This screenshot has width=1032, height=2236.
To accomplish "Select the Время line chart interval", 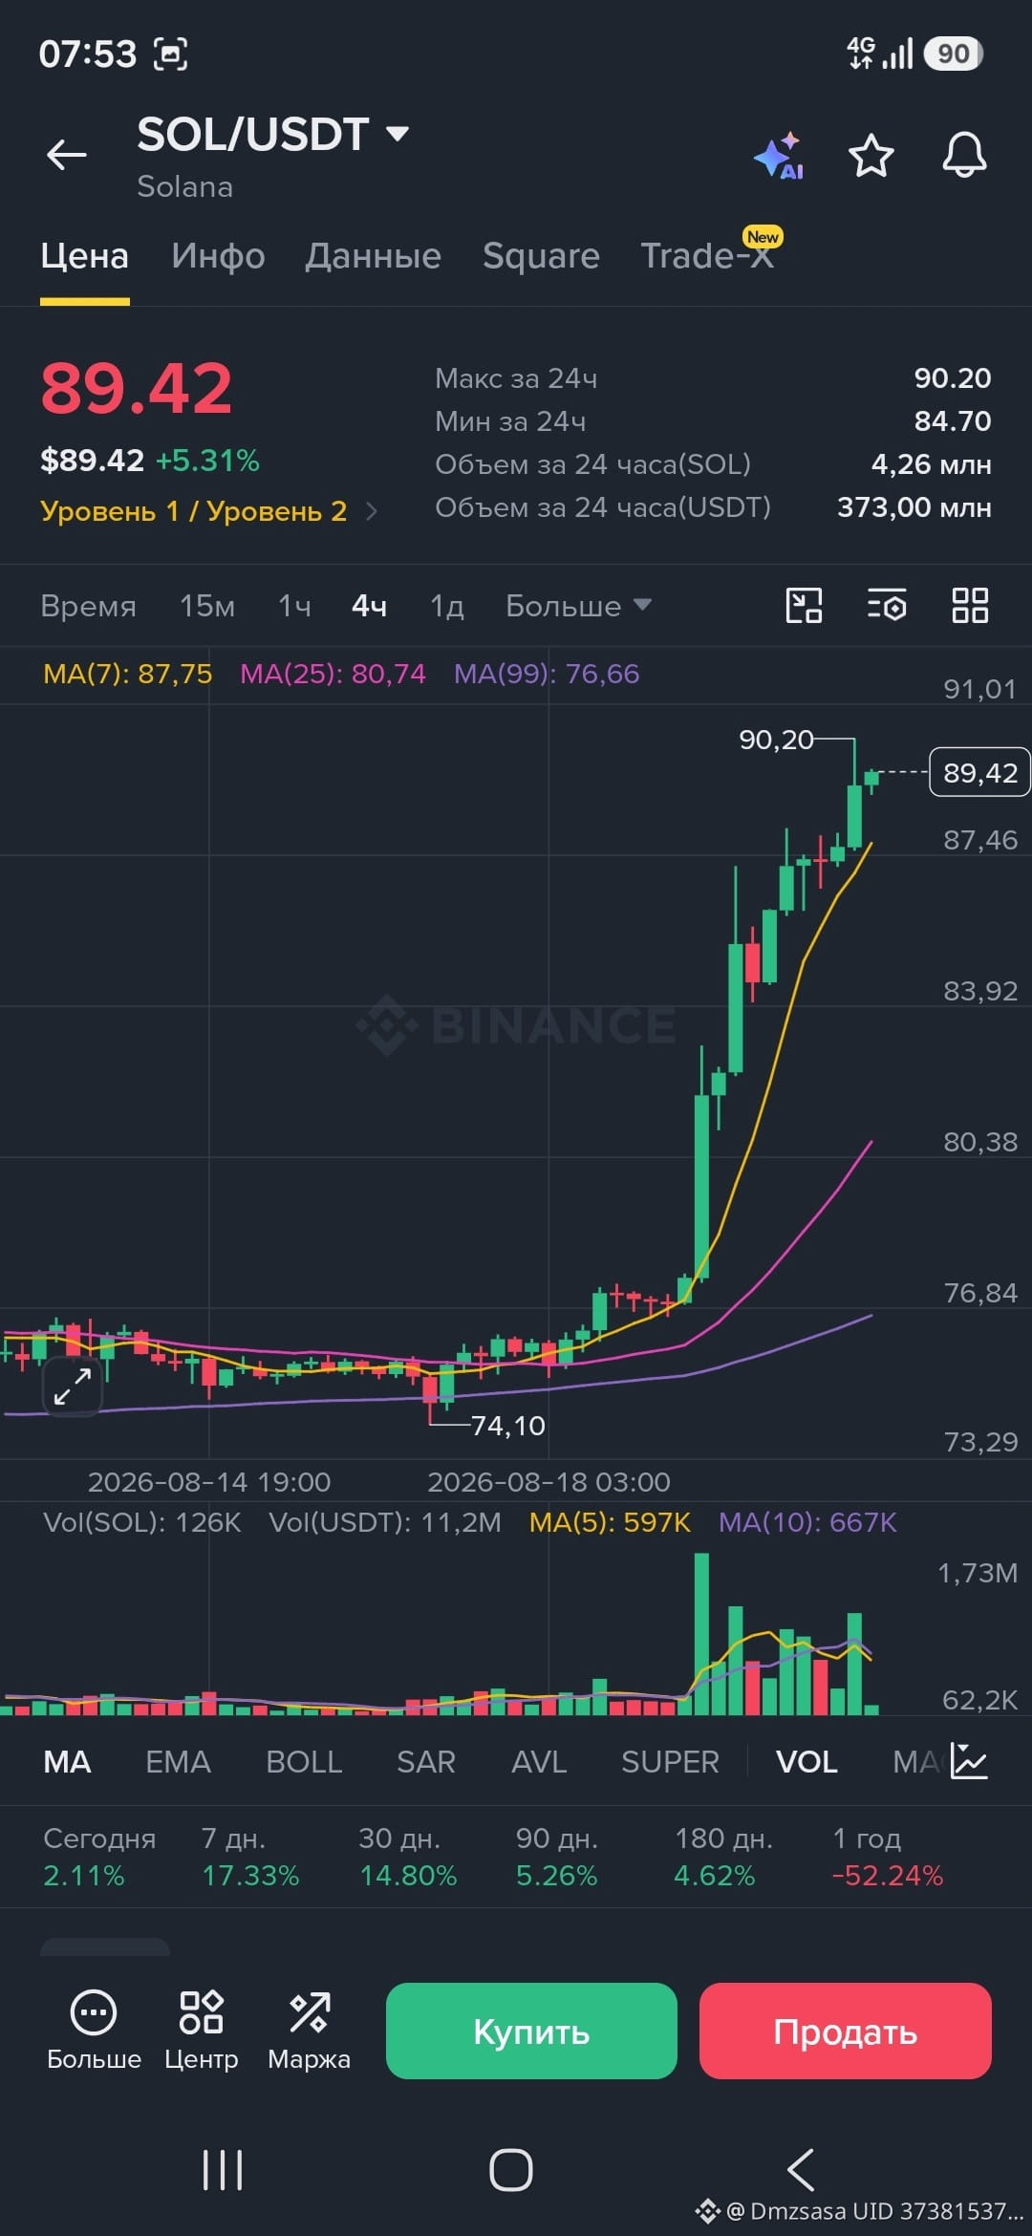I will coord(88,606).
